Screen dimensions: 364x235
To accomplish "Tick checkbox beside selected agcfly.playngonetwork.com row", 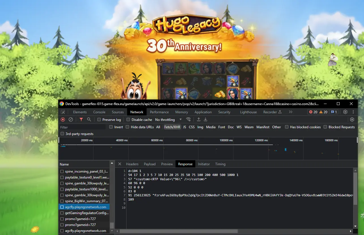I will pos(62,207).
